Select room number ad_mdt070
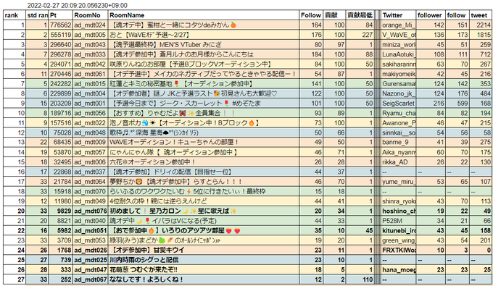This screenshot has width=493, height=286. click(90, 191)
